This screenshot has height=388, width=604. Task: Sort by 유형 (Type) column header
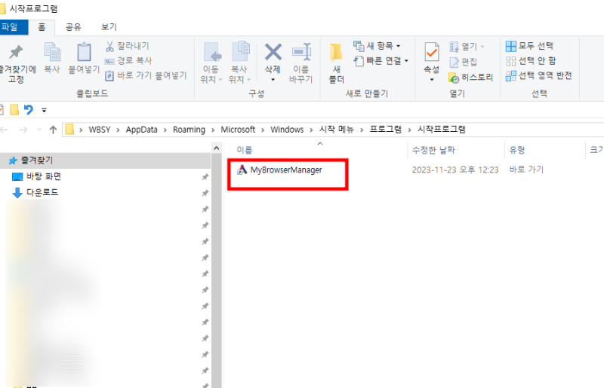click(x=517, y=150)
